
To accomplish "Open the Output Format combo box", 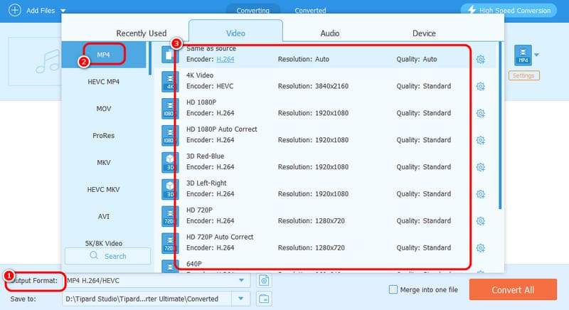I will [x=156, y=281].
